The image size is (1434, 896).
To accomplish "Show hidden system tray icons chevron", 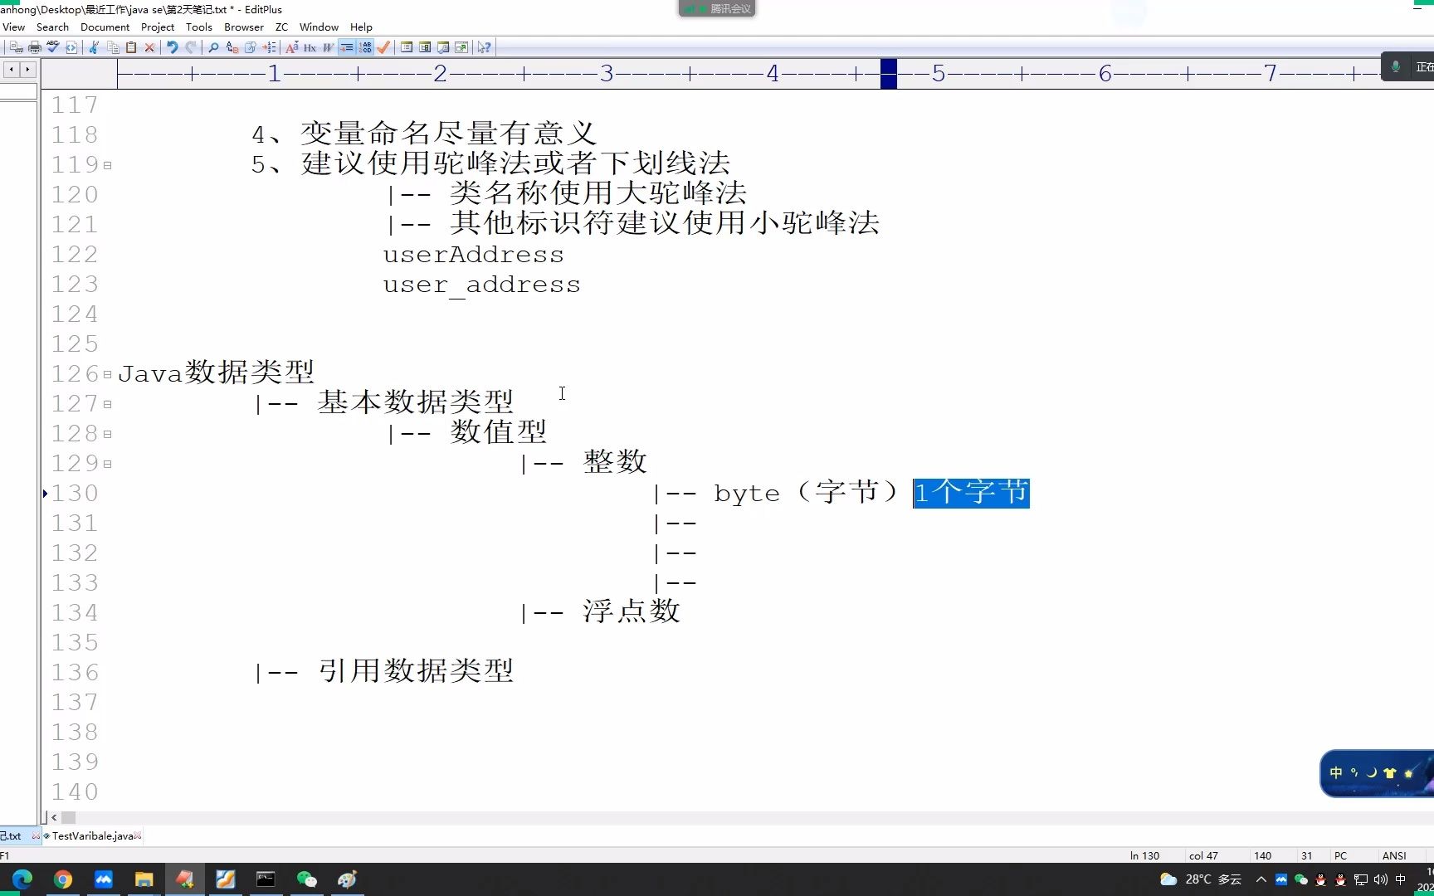I will (1261, 879).
